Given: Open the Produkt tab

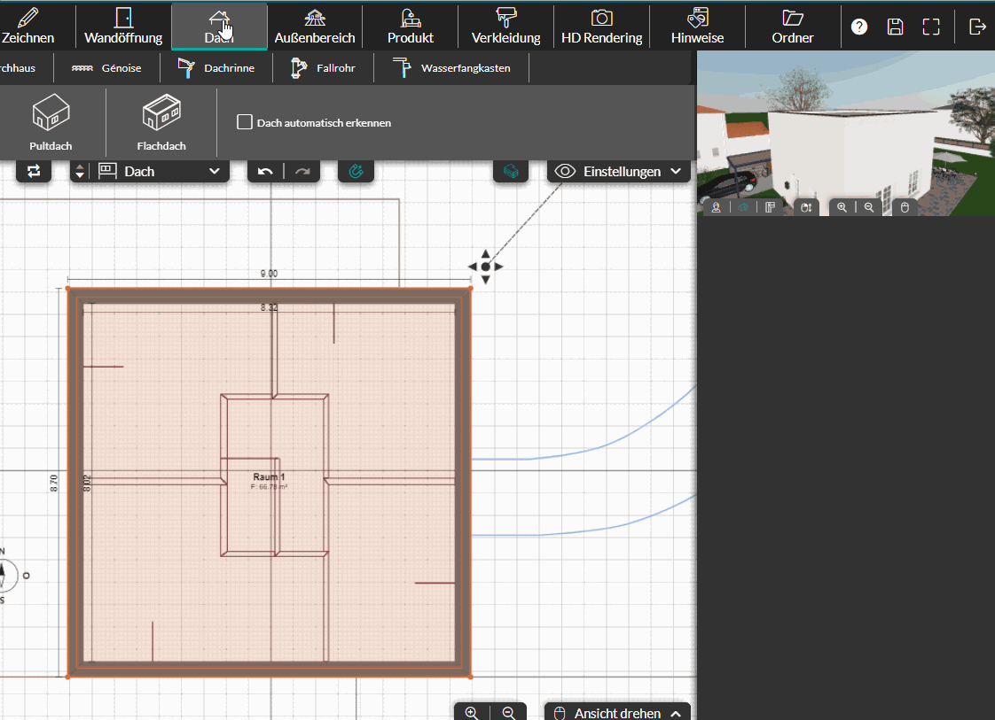Looking at the screenshot, I should click(x=410, y=27).
